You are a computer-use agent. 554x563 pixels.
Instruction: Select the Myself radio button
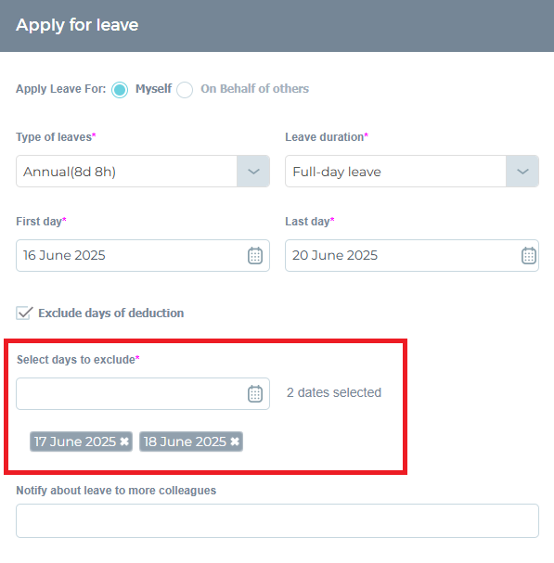tap(120, 89)
